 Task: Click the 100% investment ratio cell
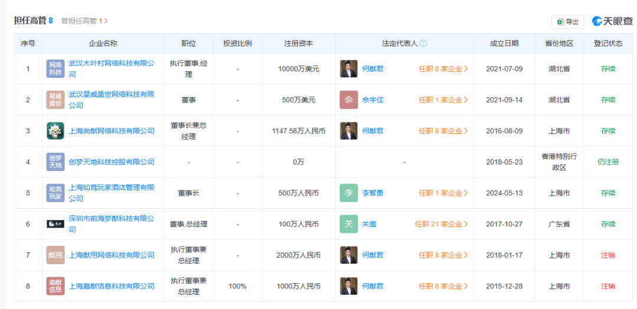click(x=237, y=286)
